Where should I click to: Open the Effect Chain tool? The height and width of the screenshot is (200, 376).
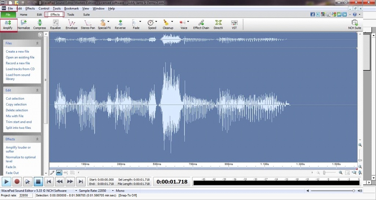[x=201, y=25]
